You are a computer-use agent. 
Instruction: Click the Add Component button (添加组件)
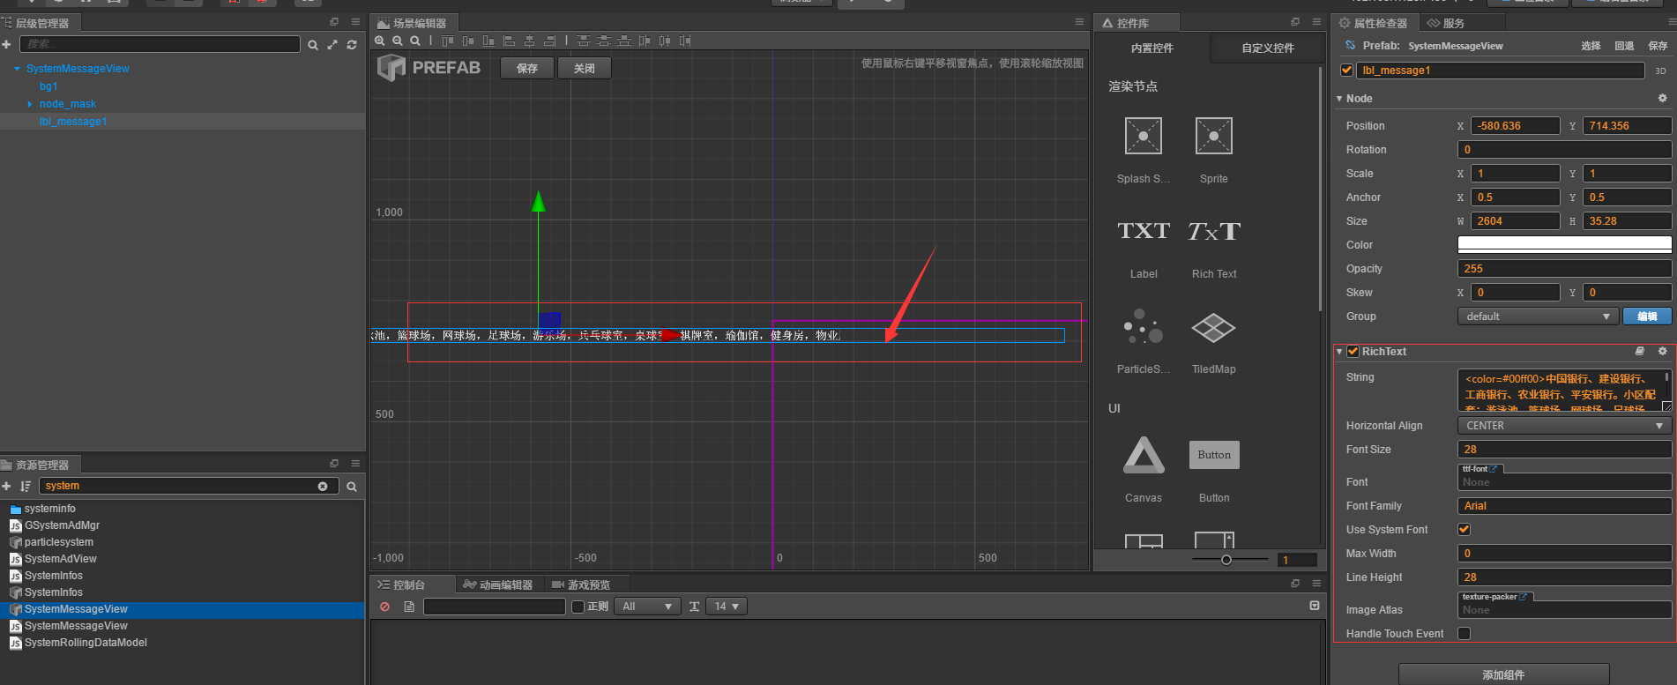pos(1503,674)
